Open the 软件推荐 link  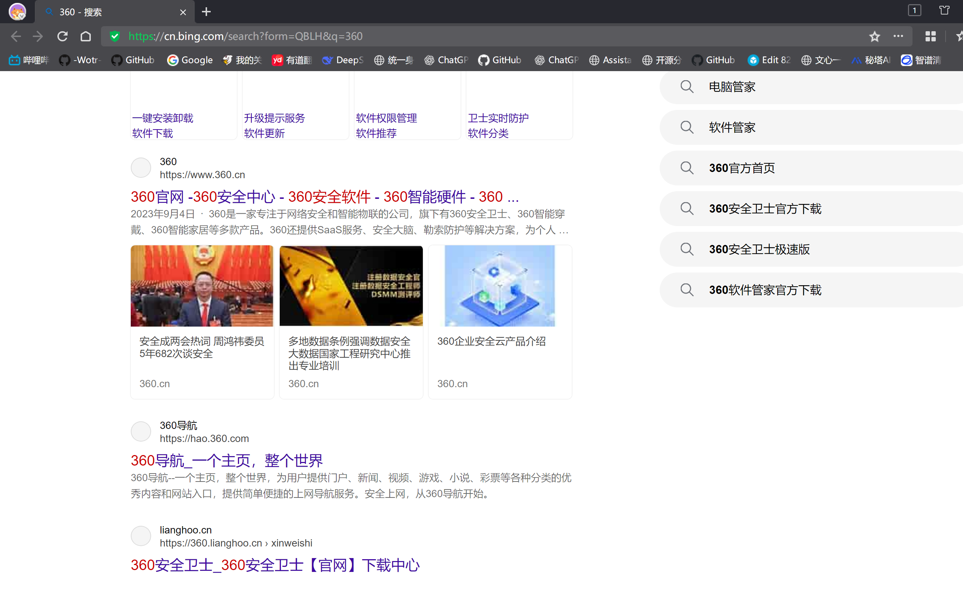376,134
